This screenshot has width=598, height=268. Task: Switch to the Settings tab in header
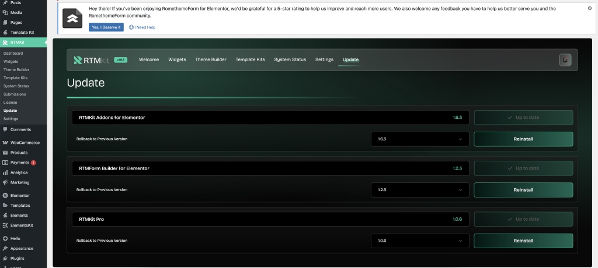click(324, 60)
